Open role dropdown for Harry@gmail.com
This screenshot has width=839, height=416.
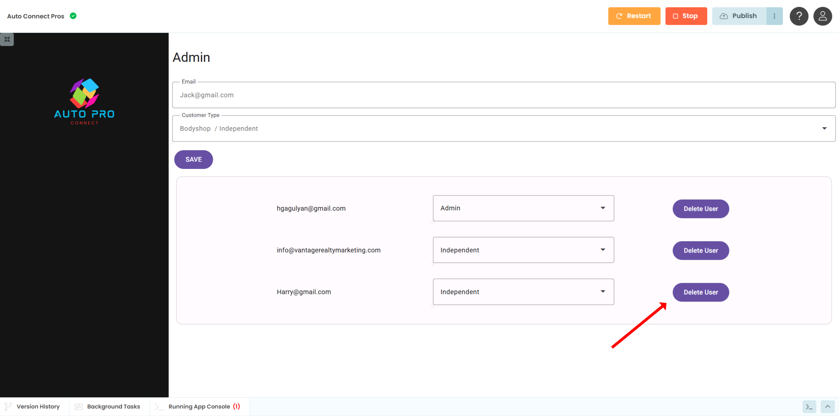(523, 292)
